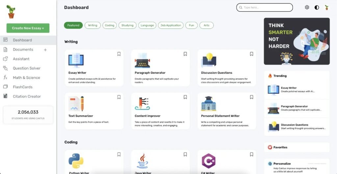337x174 pixels.
Task: Open Question Solver in the sidebar
Action: point(27,68)
